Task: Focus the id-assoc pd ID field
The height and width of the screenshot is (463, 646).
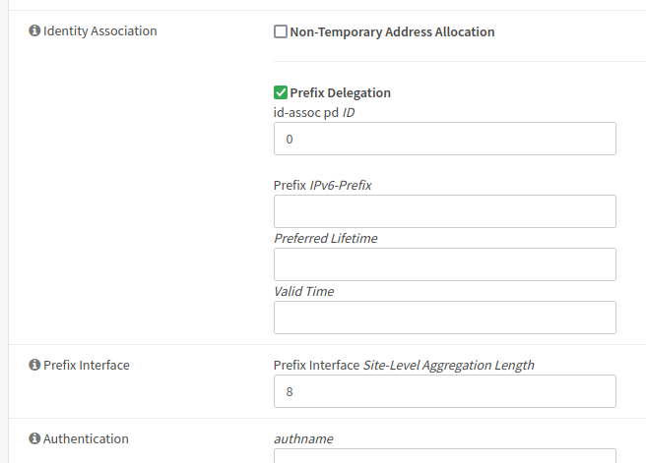Action: point(444,140)
